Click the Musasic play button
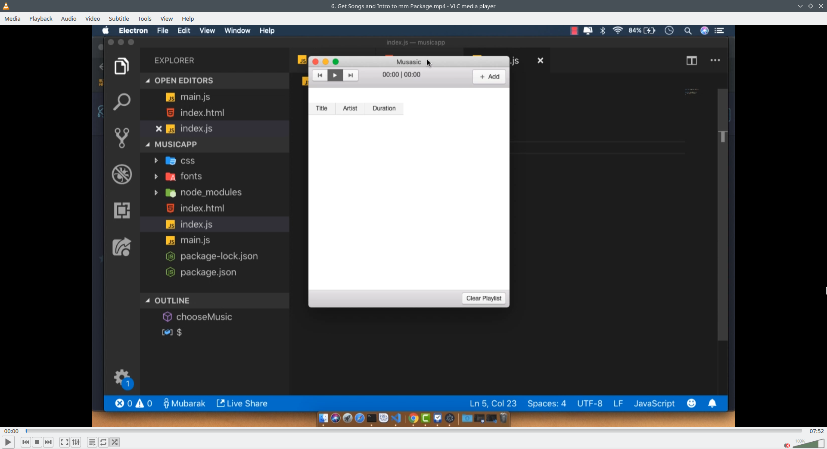 coord(335,75)
